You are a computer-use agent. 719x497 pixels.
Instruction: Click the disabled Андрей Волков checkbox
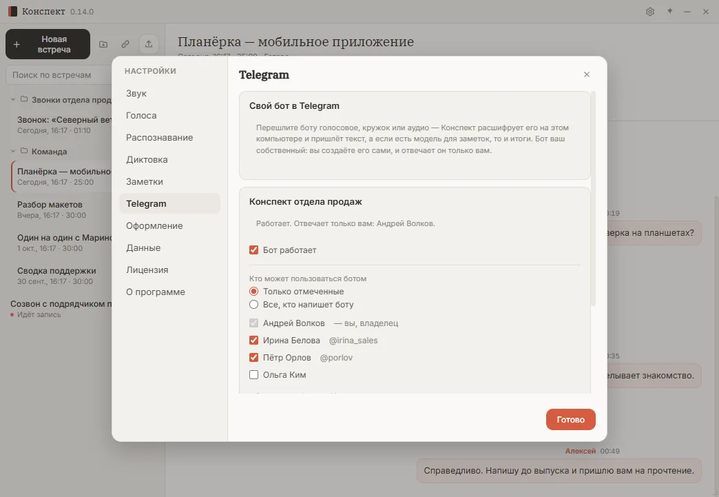click(253, 323)
